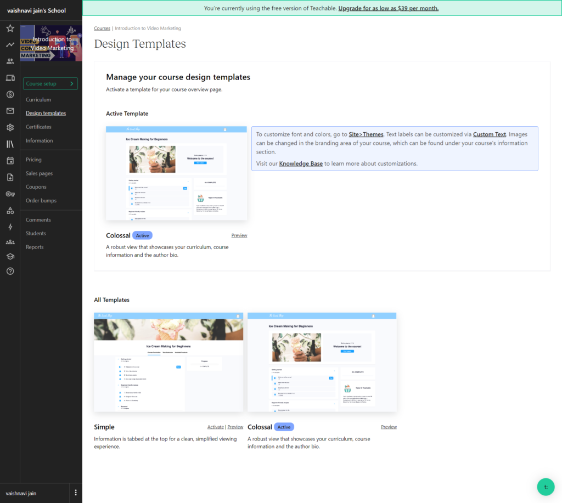Viewport: 562px width, 503px height.
Task: Click the envelope emails icon in sidebar
Action: [x=10, y=111]
